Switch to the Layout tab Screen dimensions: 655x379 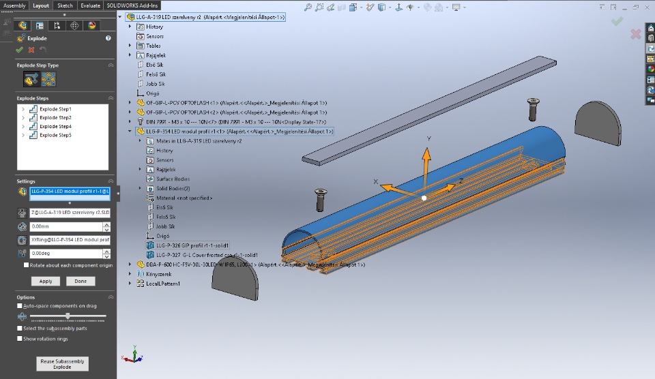(41, 5)
